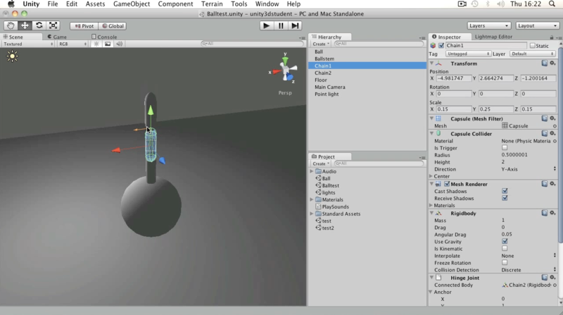
Task: Open Direction Y-Axis dropdown
Action: tap(529, 169)
